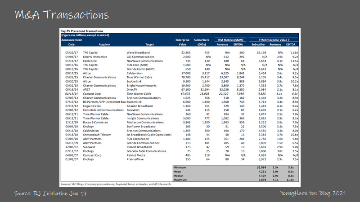The width and height of the screenshot is (360, 202).
Task: Click '(Figures in millions, except as noted)' note
Action: pos(85,35)
